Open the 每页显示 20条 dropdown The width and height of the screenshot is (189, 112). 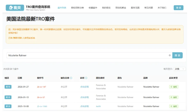point(180,69)
